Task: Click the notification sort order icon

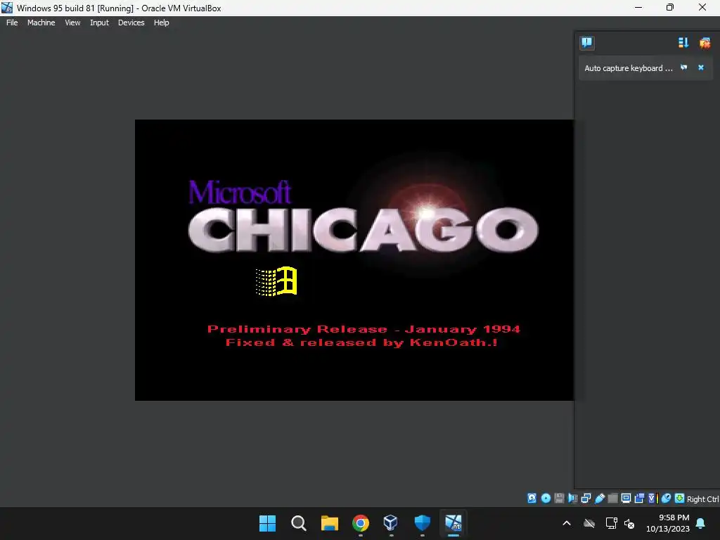Action: [683, 43]
